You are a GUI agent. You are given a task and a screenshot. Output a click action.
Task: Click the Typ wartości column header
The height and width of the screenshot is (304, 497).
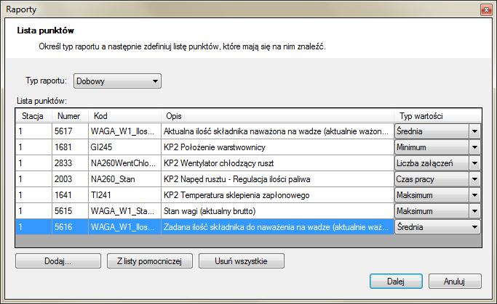[437, 116]
